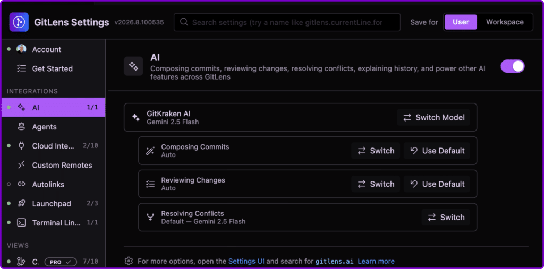Click the Agents robot icon
This screenshot has width=544, height=269.
[x=21, y=127]
